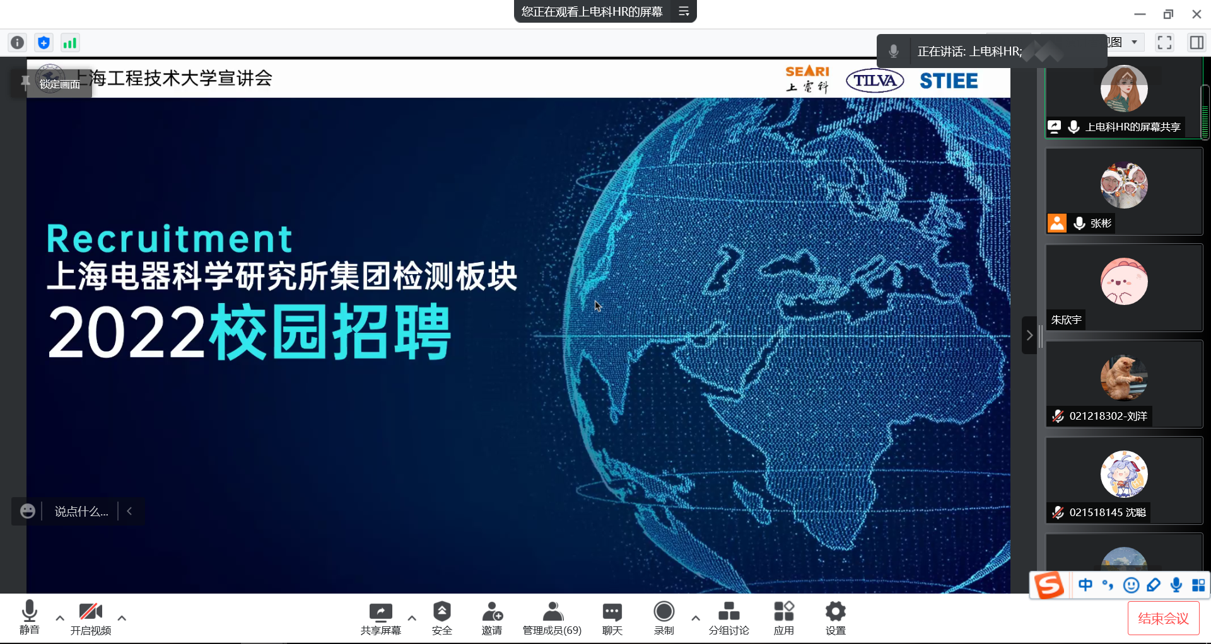Start recording the meeting
Viewport: 1211px width, 644px height.
664,618
